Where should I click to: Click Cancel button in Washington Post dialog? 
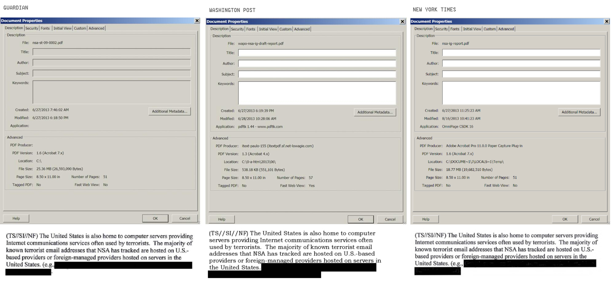[x=390, y=219]
